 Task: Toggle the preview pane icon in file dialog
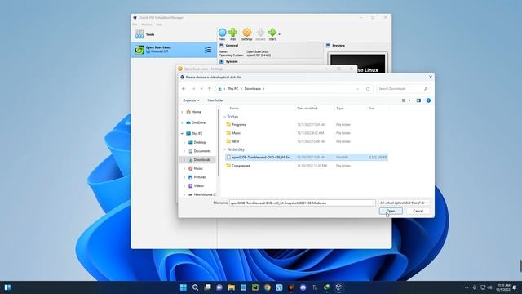pyautogui.click(x=418, y=100)
